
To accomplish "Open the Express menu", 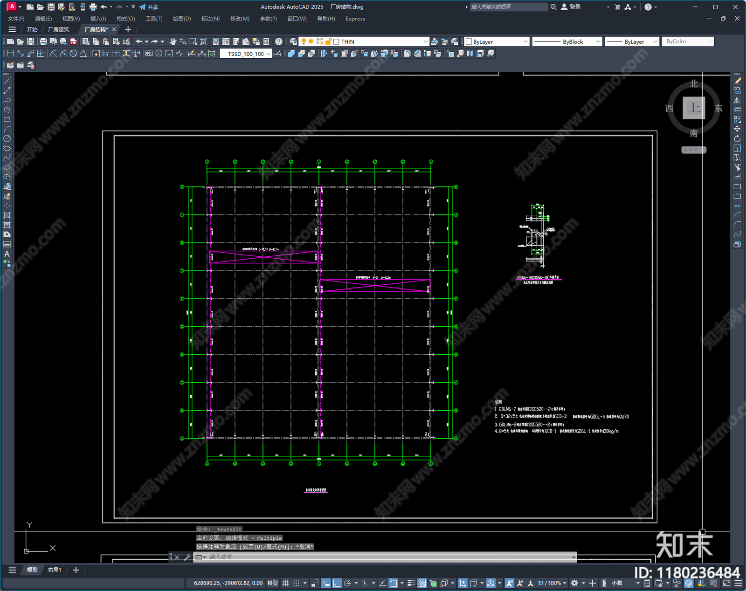I will point(355,19).
